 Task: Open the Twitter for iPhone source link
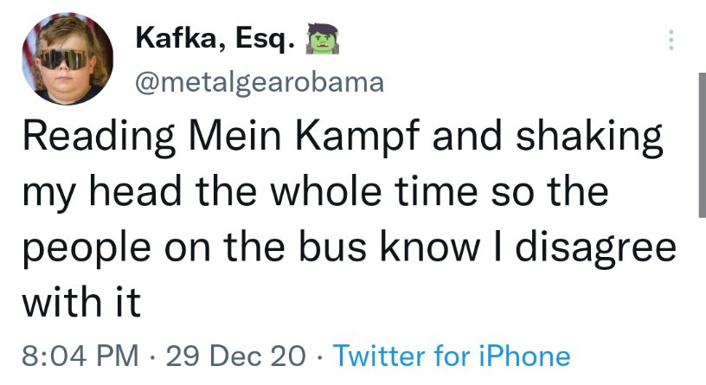[451, 356]
